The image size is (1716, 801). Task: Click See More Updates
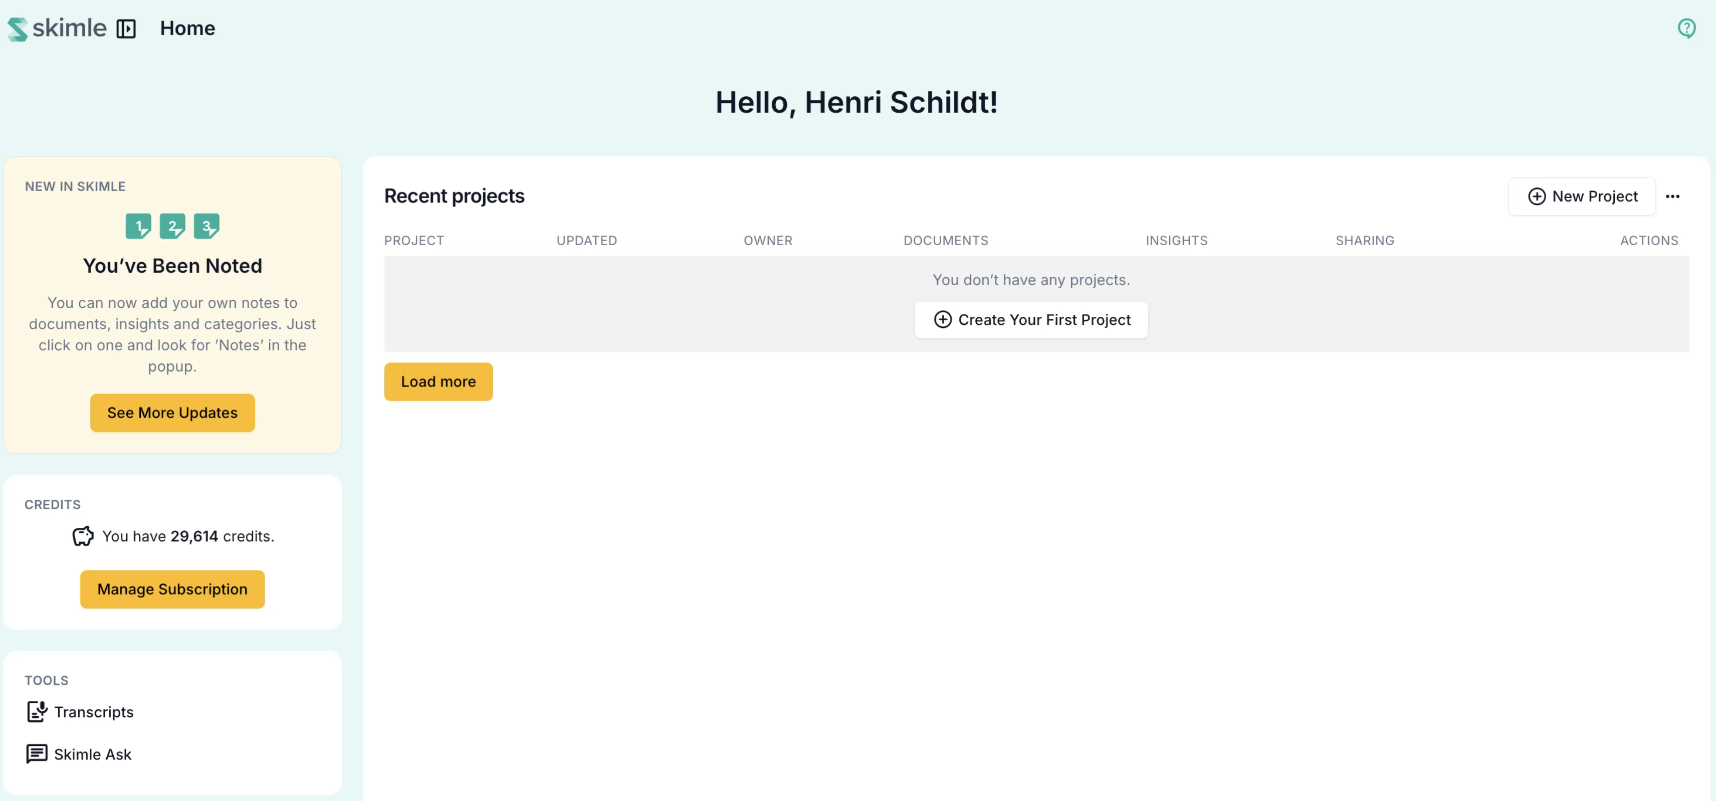pos(172,413)
